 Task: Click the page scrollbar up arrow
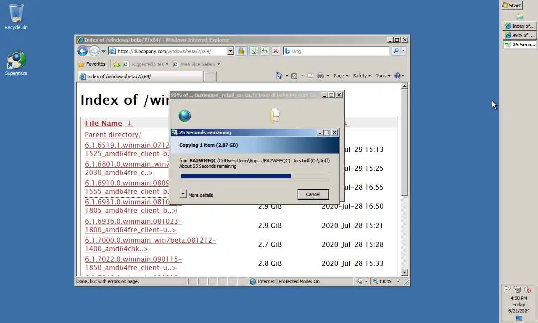[404, 86]
